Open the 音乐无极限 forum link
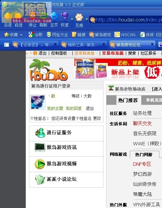The width and height of the screenshot is (162, 208). (145, 133)
